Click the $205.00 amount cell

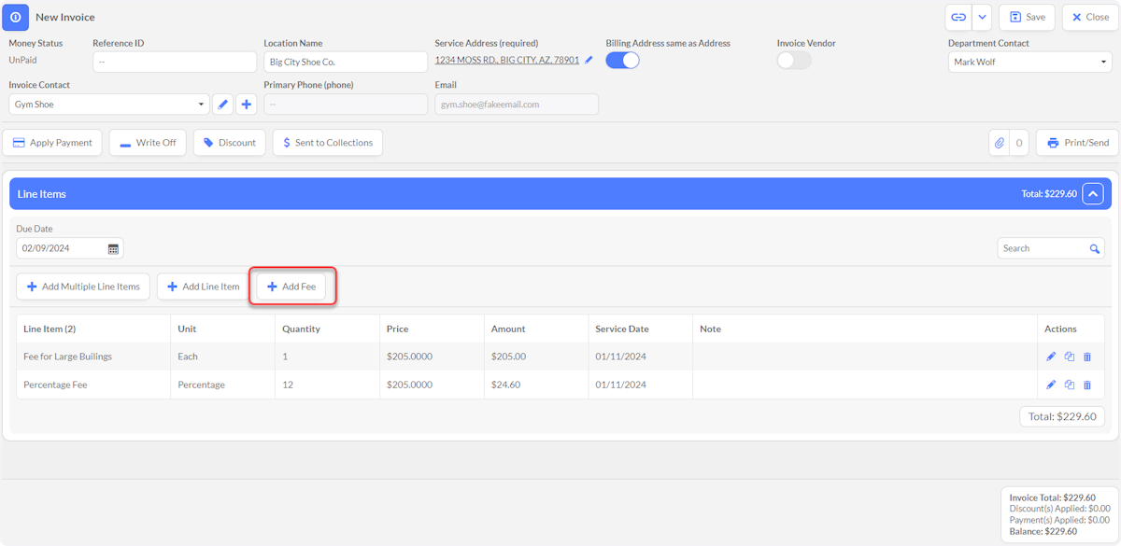[536, 357]
